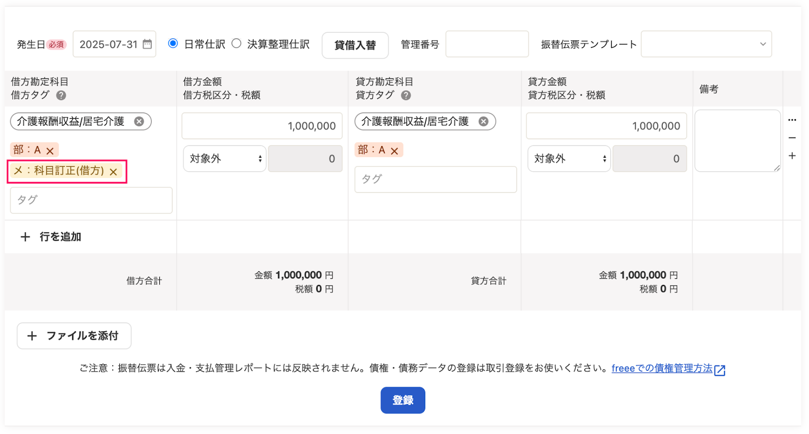Open credit tax category 対象外 dropdown

click(x=569, y=159)
